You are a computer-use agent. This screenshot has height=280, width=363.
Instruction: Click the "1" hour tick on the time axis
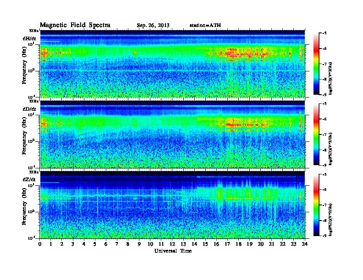(x=51, y=244)
